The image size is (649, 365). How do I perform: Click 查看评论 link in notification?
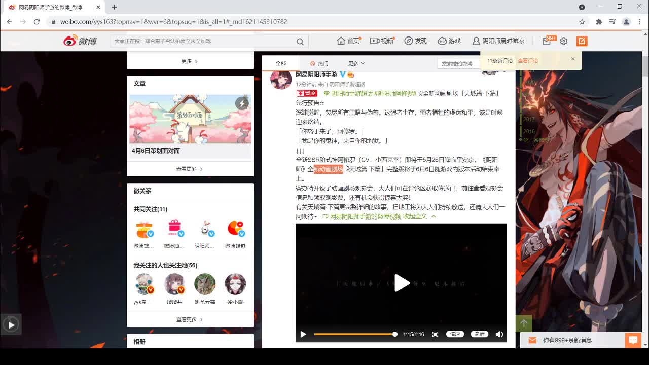pos(528,61)
